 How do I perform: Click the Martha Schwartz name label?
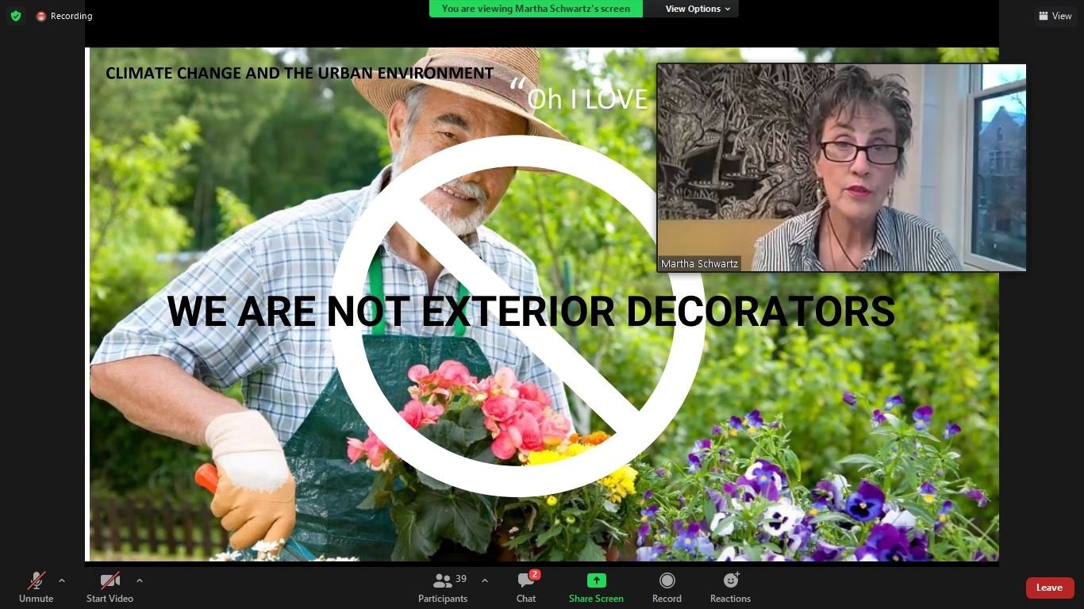tap(699, 264)
